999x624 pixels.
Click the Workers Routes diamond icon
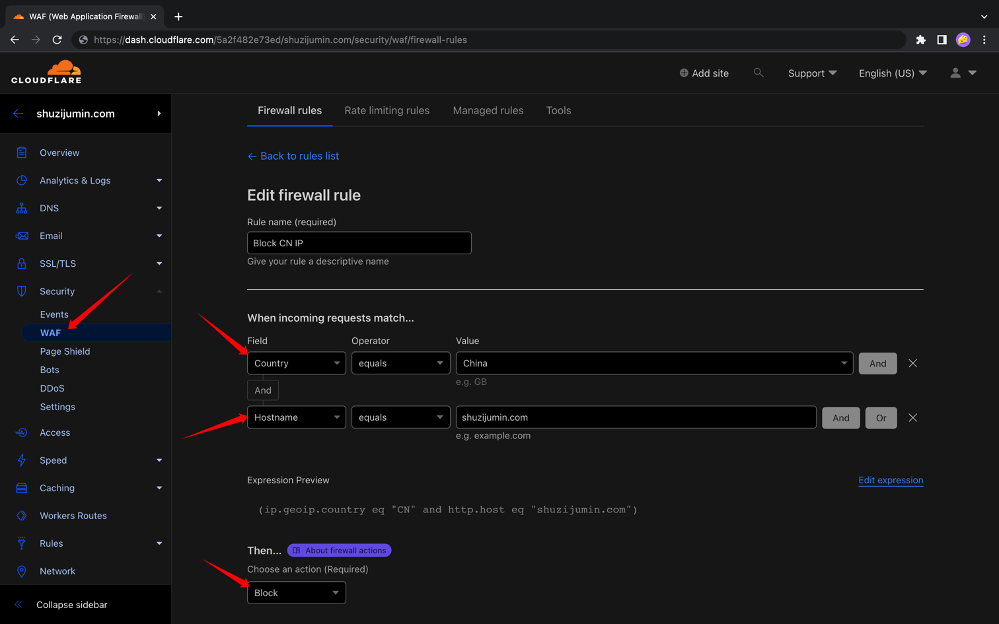[x=22, y=516]
